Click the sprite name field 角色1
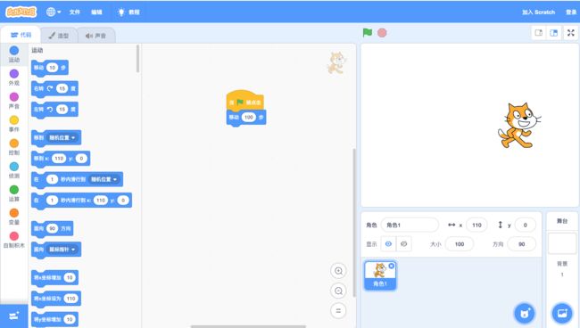The height and width of the screenshot is (328, 580). coord(410,225)
